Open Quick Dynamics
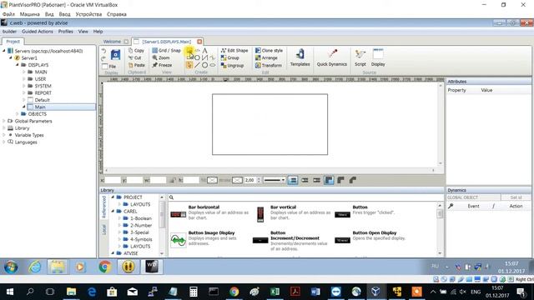The width and height of the screenshot is (534, 300). tap(332, 57)
